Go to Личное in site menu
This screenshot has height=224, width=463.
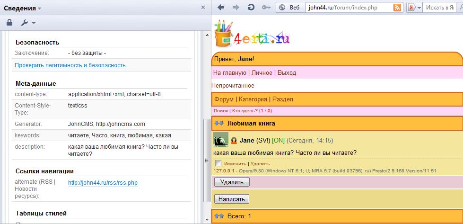tap(262, 72)
